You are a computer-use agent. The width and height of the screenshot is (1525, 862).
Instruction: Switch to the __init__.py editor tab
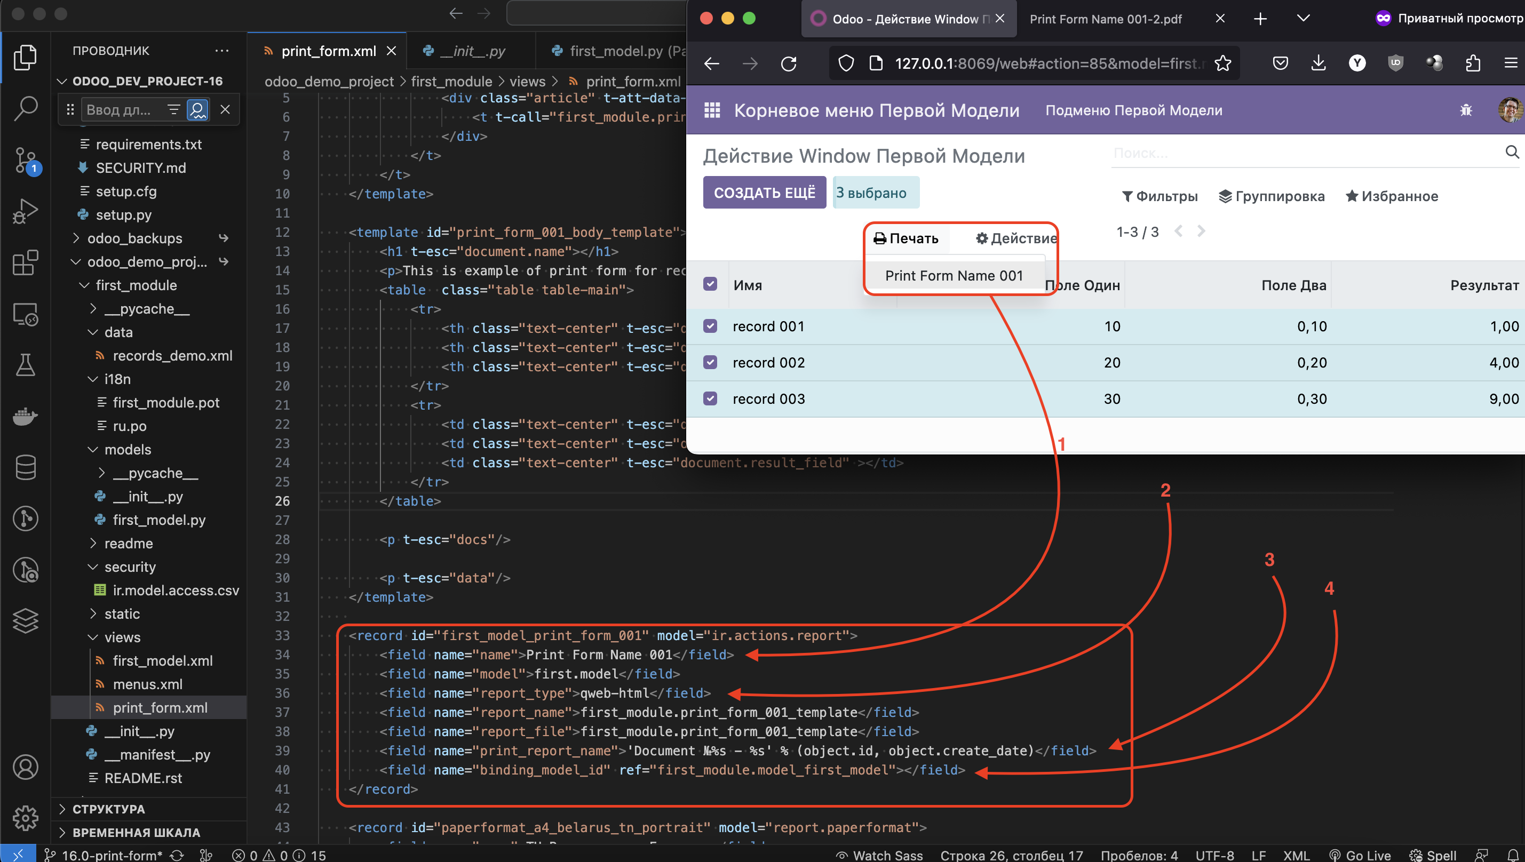[471, 52]
